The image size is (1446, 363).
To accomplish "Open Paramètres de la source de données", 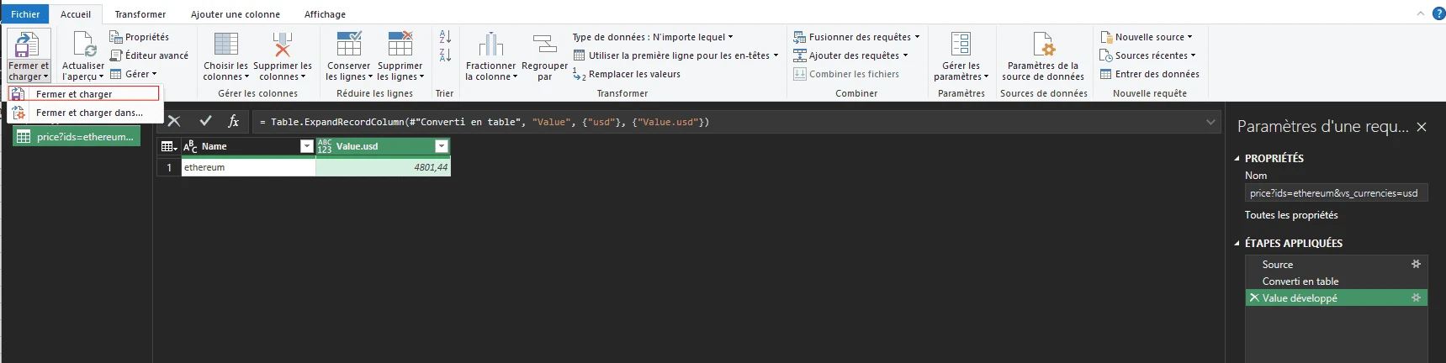I will (1042, 45).
